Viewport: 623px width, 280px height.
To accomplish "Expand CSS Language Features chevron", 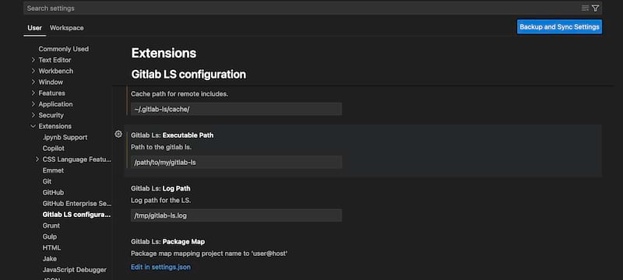I will pos(37,159).
